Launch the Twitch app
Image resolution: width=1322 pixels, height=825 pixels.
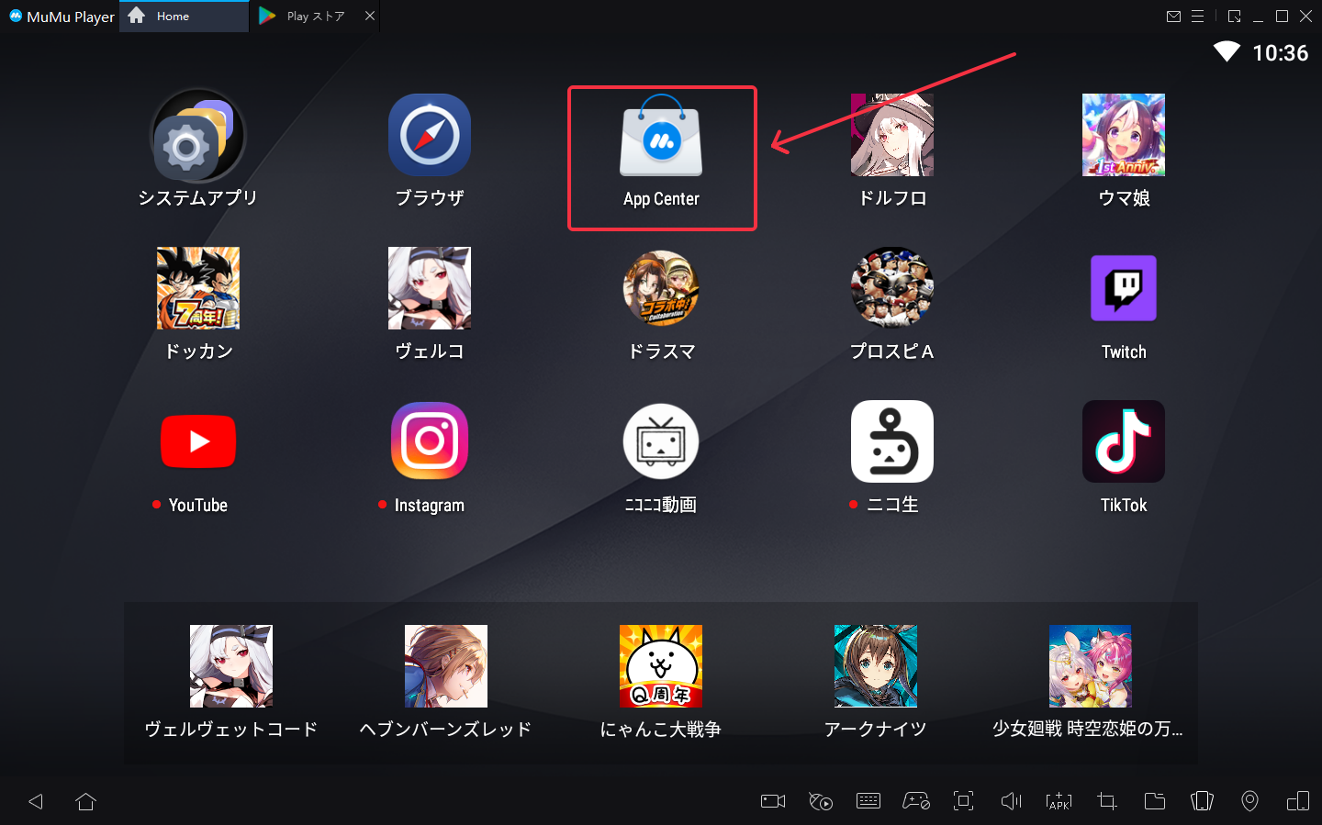(x=1123, y=289)
